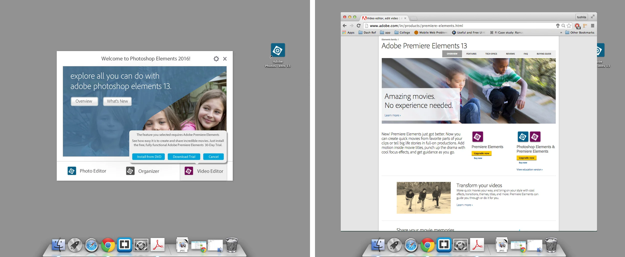625x257 pixels.
Task: Switch to the TECH SPECS tab
Action: click(x=491, y=54)
